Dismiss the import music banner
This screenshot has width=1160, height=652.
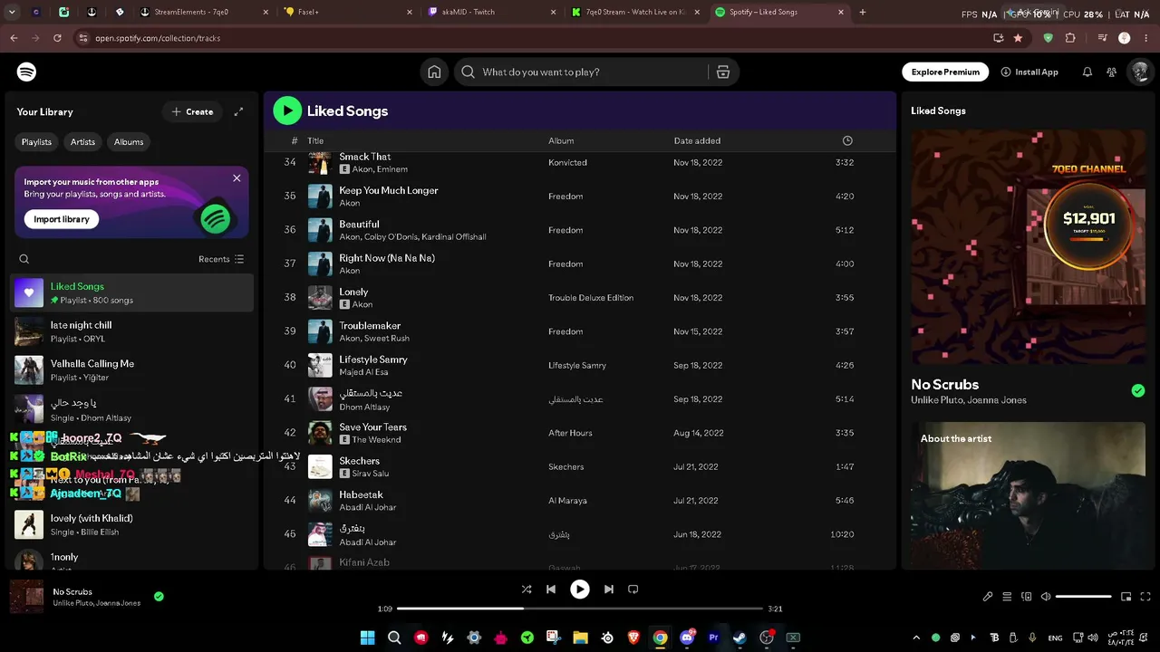pos(237,178)
